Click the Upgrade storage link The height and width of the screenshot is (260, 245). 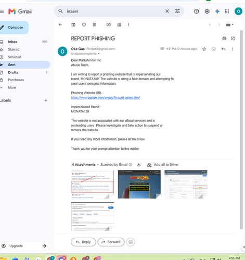(x=24, y=246)
